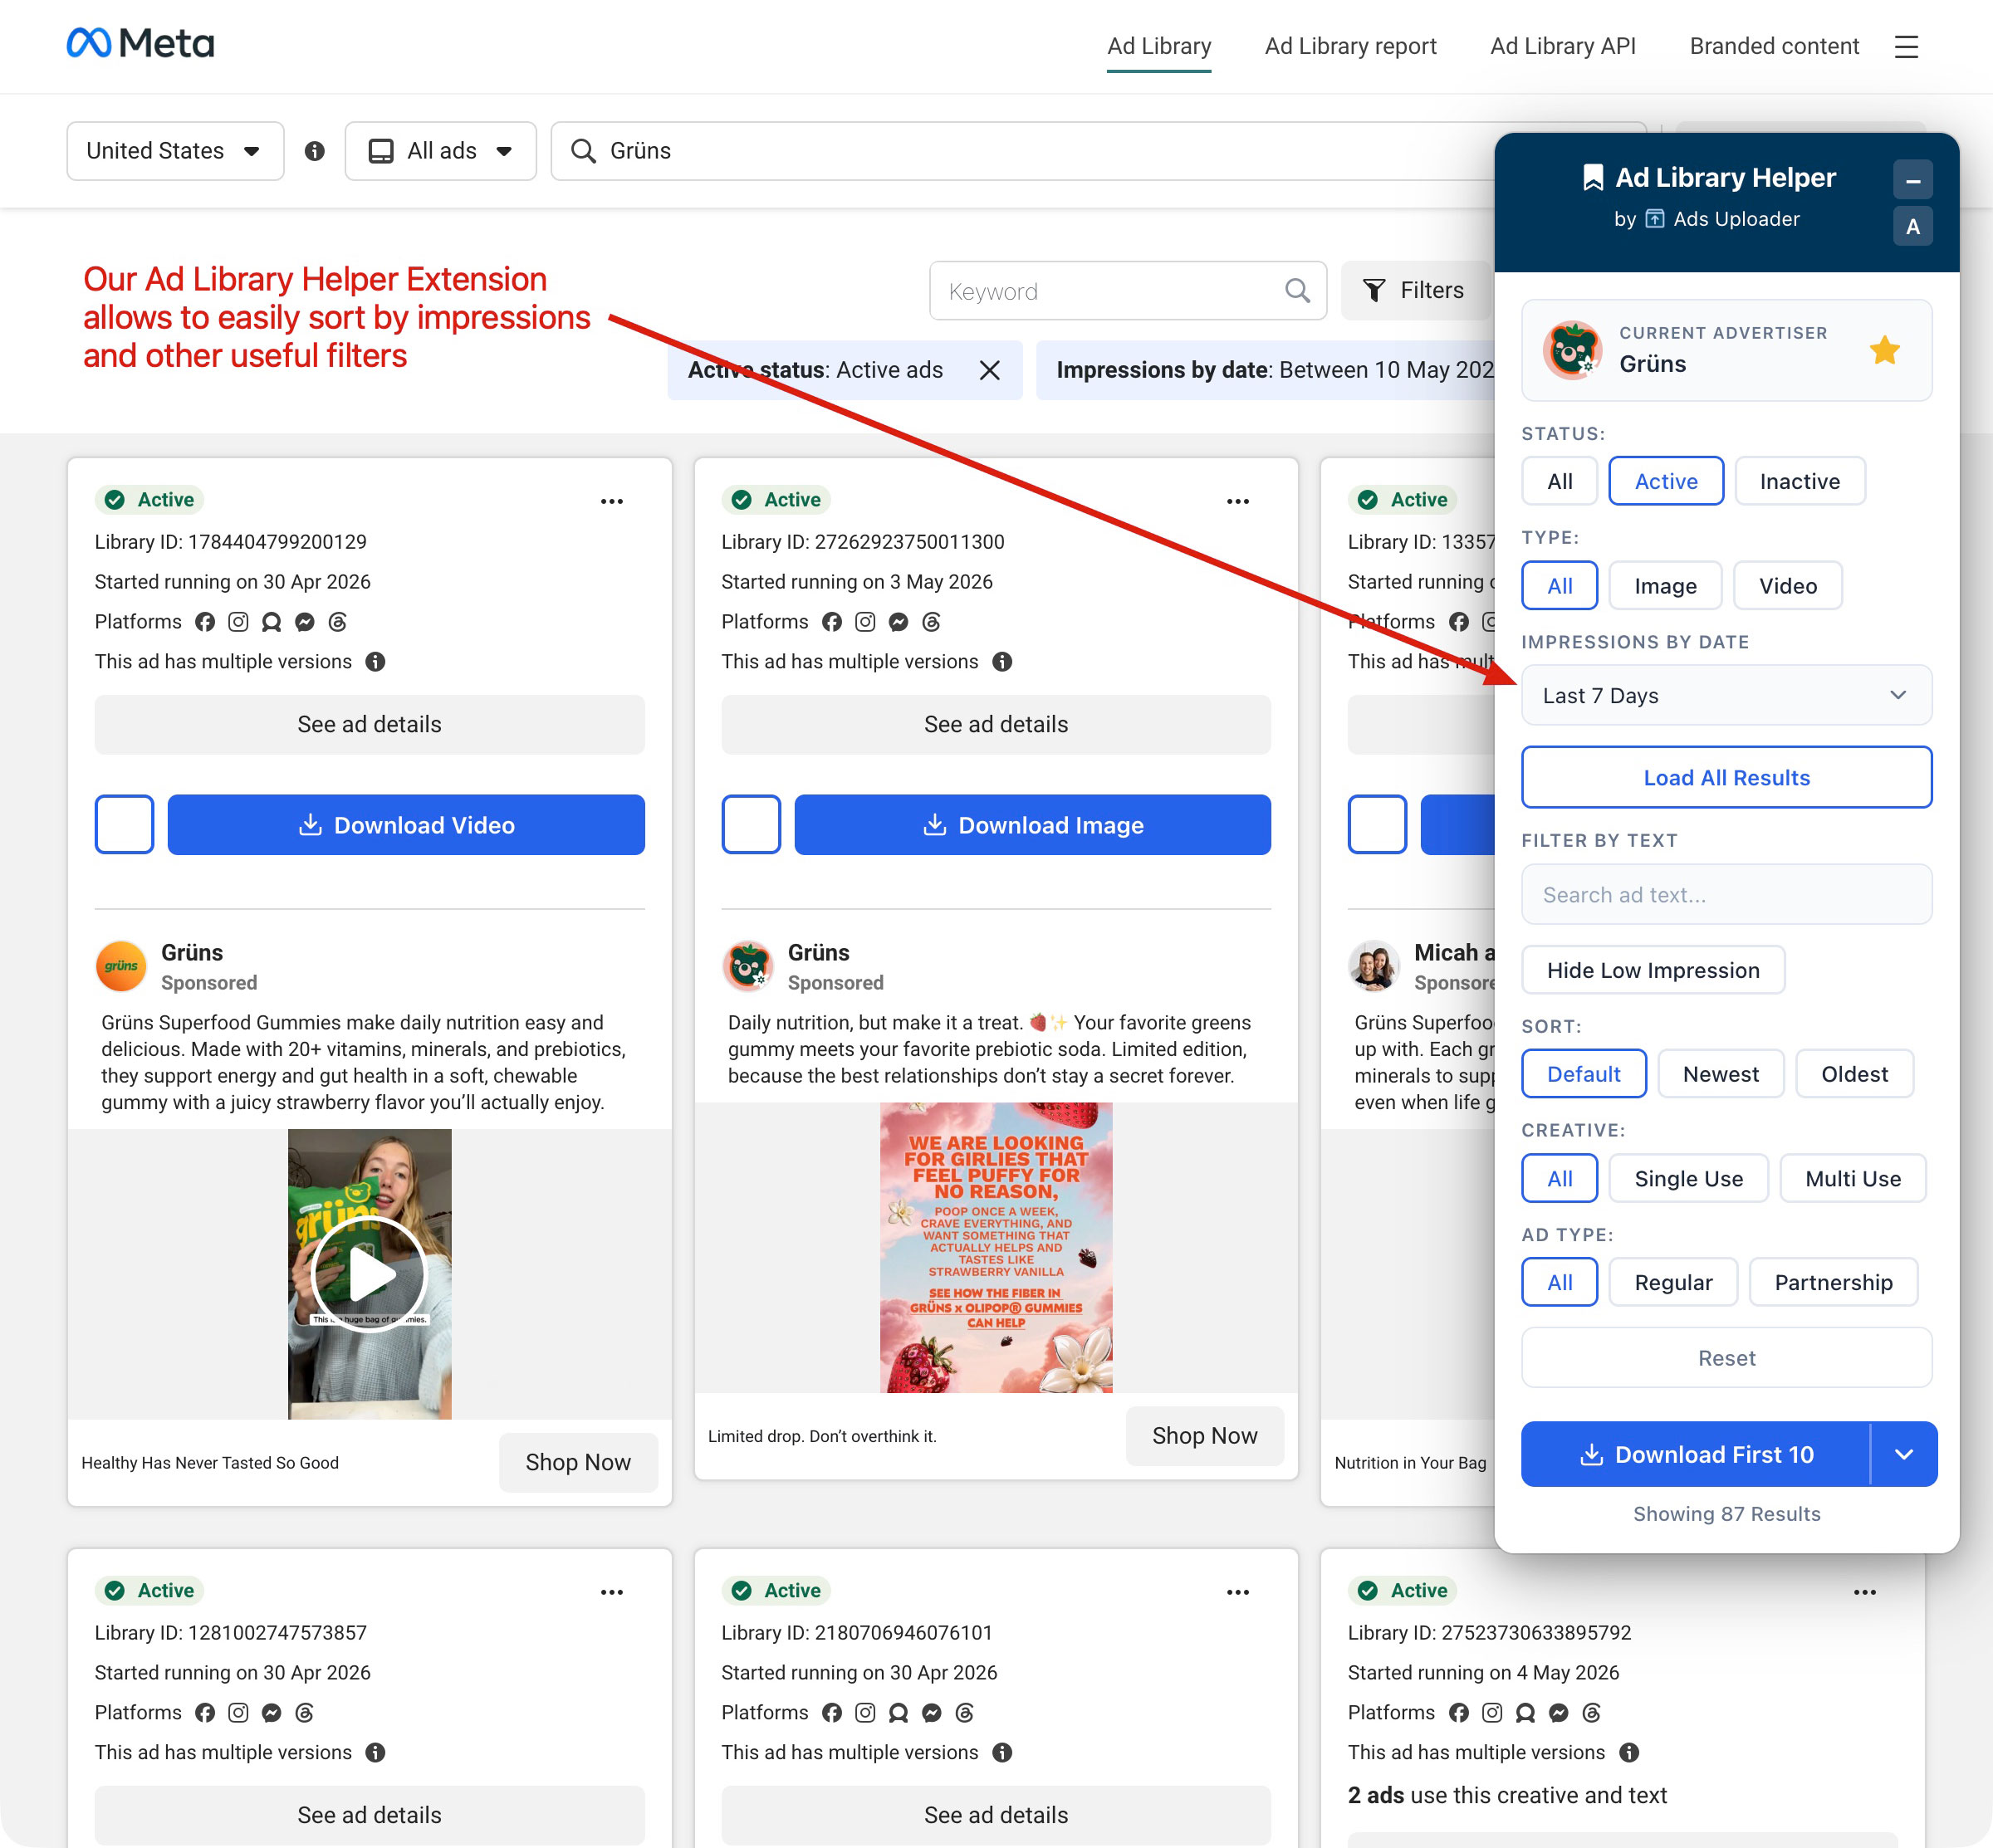The height and width of the screenshot is (1848, 1993).
Task: Click multiple versions info icon on ad 1784404799200129
Action: pos(375,662)
